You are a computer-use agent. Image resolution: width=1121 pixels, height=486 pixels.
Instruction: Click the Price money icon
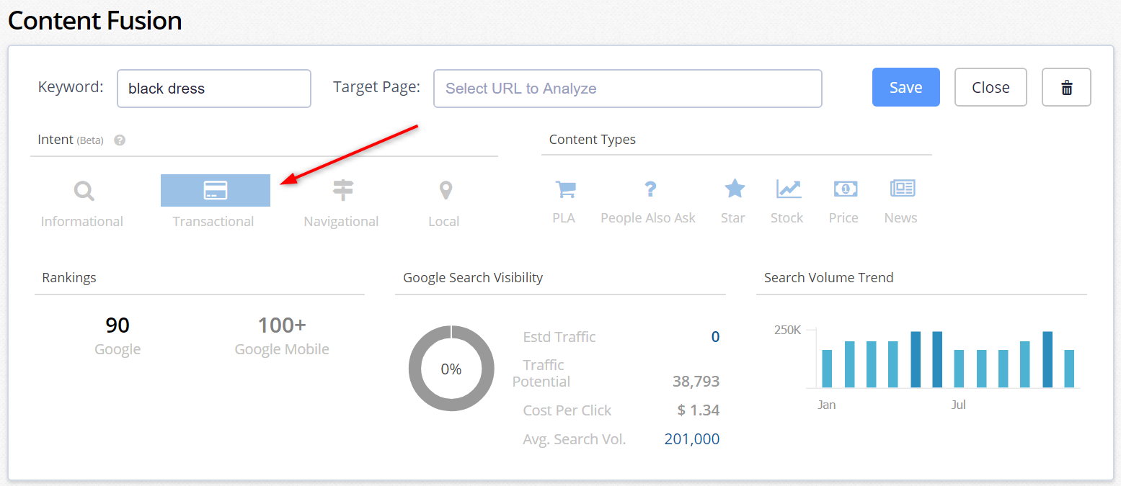click(x=846, y=189)
